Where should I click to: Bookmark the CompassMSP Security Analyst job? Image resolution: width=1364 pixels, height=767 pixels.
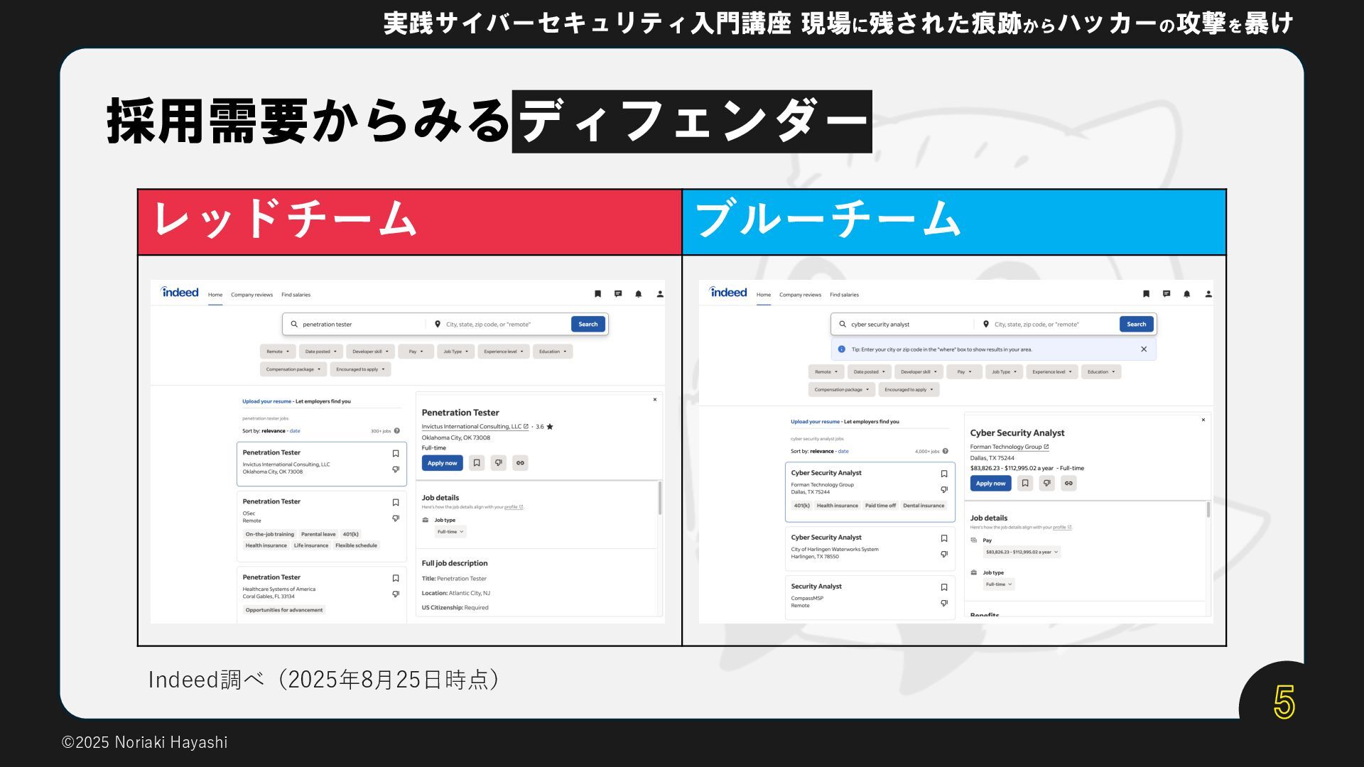pos(944,587)
